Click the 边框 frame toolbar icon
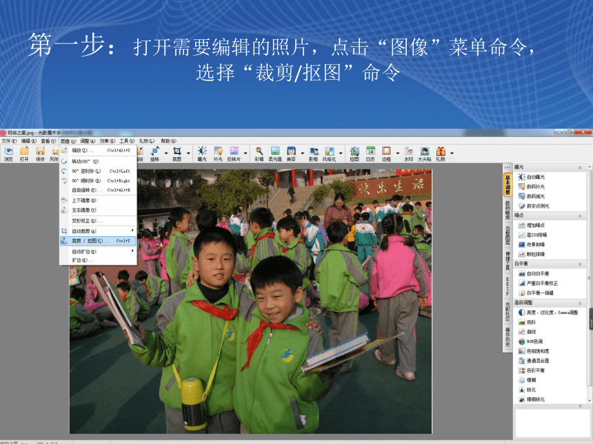Screen dimensions: 593x444 pos(386,154)
